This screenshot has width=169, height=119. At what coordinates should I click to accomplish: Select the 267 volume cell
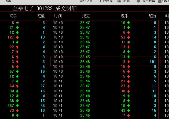coord(11,106)
